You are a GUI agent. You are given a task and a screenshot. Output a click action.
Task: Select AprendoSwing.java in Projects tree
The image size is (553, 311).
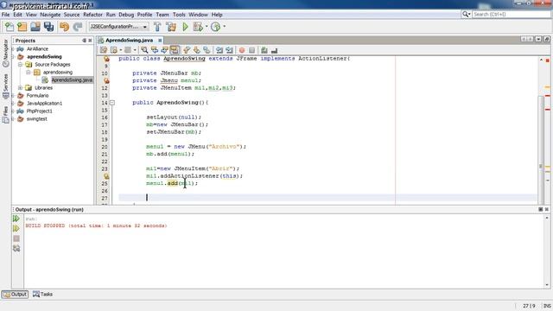(x=72, y=80)
